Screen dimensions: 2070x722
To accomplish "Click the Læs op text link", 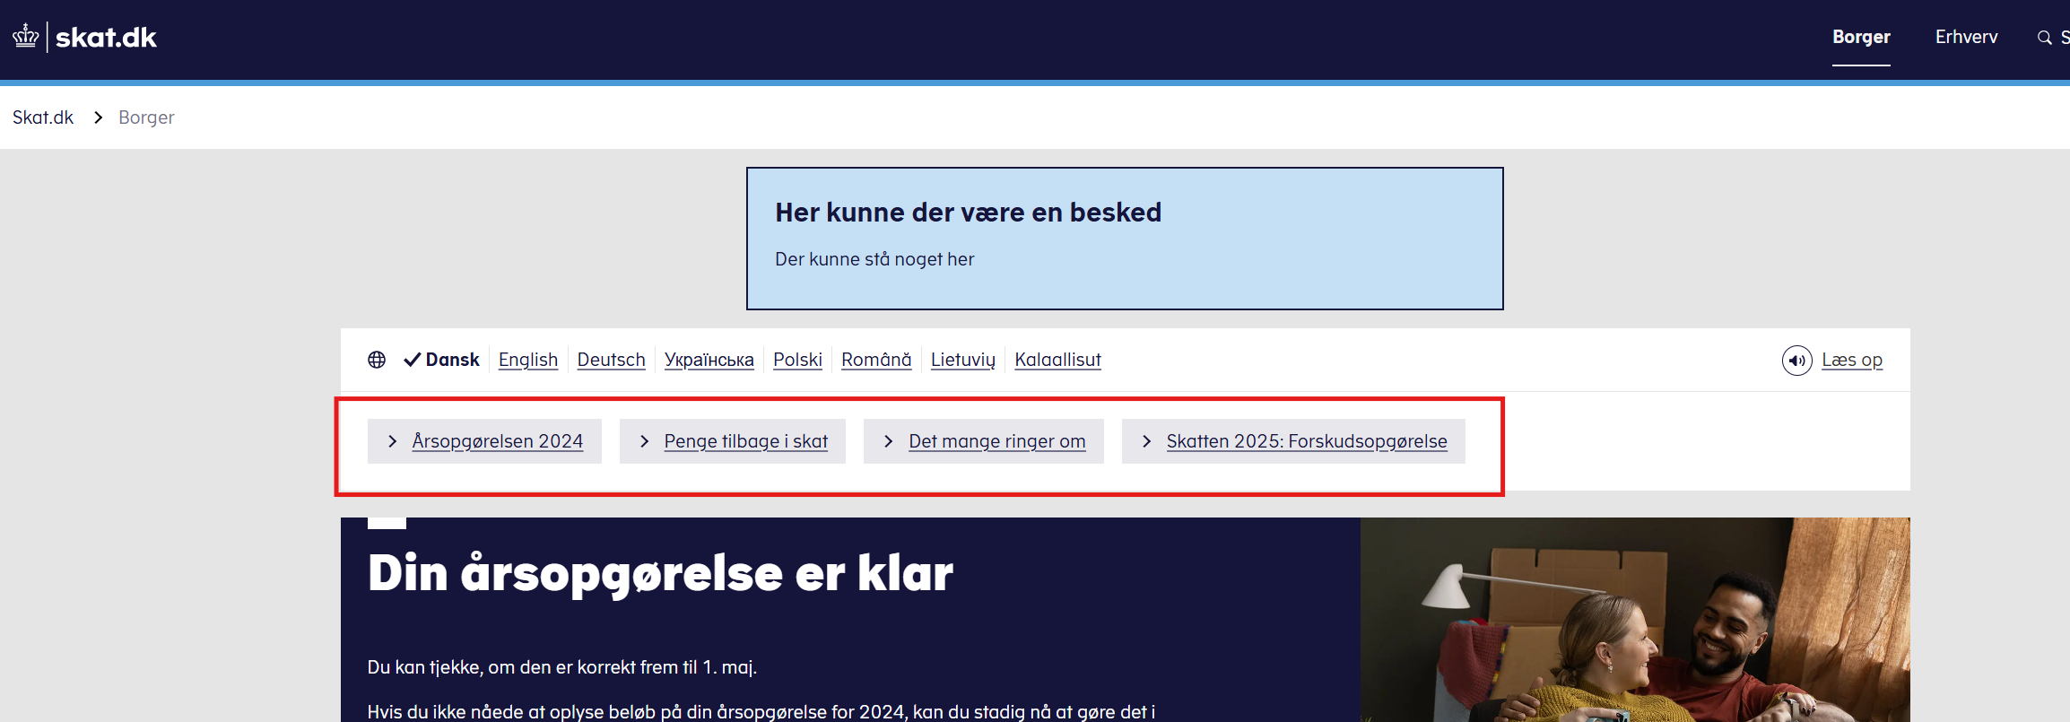I will (x=1851, y=360).
